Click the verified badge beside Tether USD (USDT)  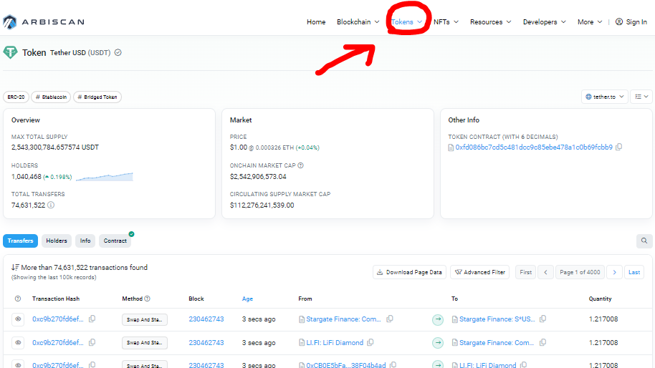pyautogui.click(x=118, y=53)
